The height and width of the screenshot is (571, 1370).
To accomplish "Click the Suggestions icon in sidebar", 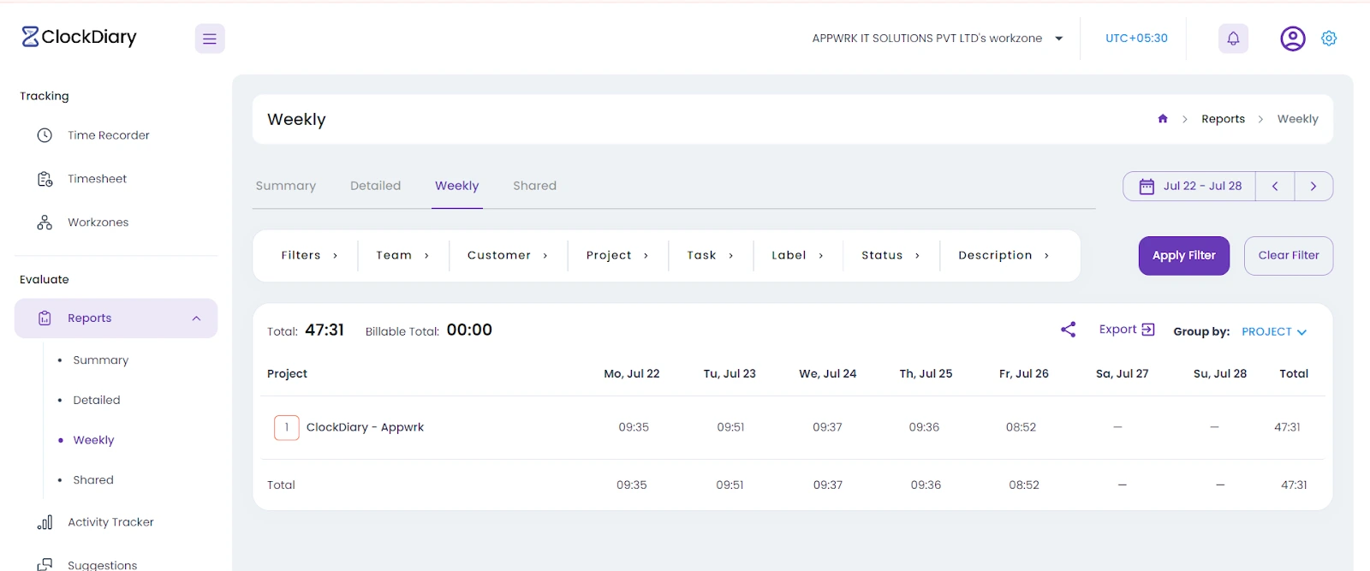I will coord(45,564).
